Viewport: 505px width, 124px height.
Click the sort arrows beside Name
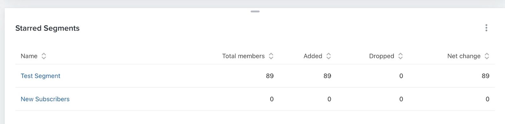[44, 56]
